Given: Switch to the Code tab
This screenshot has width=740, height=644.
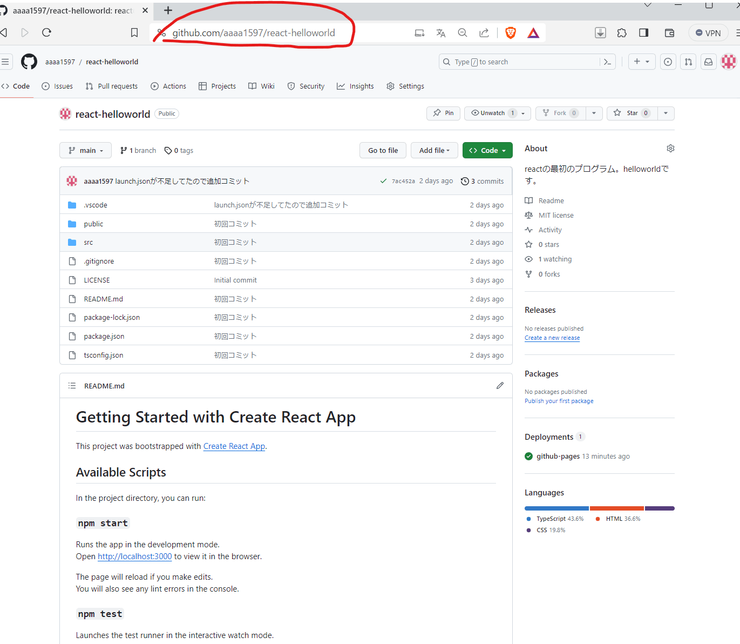Looking at the screenshot, I should (x=16, y=86).
